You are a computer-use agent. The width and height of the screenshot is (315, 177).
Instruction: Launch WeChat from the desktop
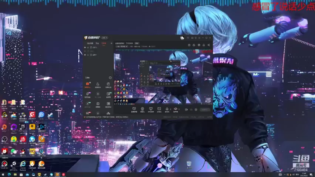coord(14,152)
